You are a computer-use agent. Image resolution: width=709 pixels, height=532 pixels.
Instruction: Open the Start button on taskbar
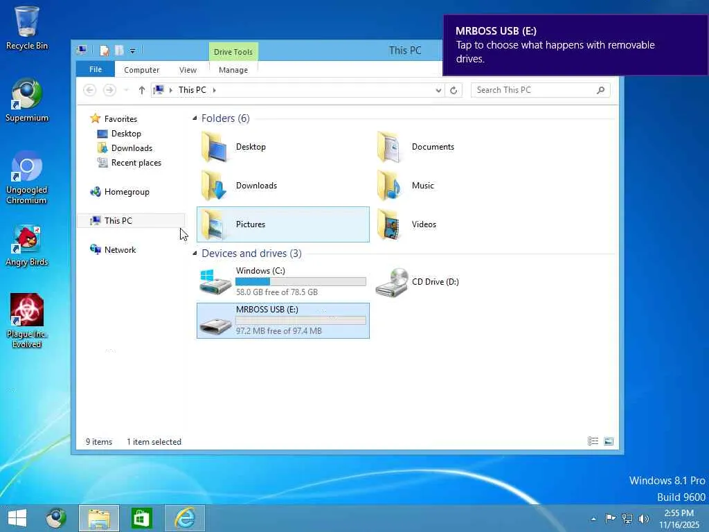pos(17,518)
